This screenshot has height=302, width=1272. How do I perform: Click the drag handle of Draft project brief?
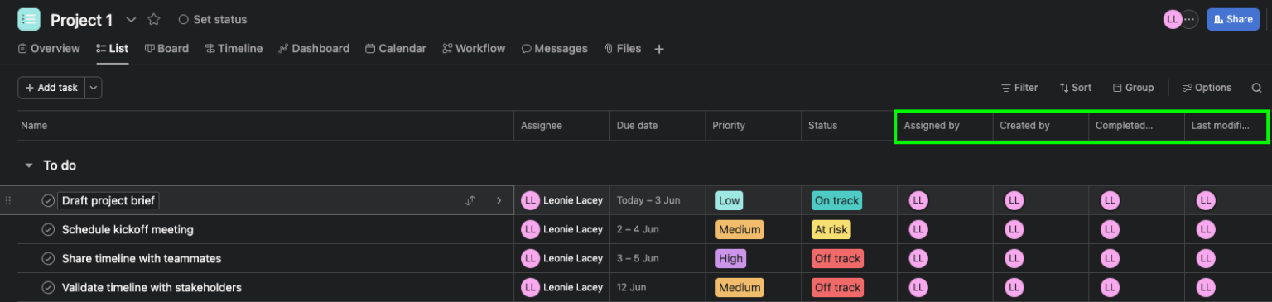tap(8, 200)
